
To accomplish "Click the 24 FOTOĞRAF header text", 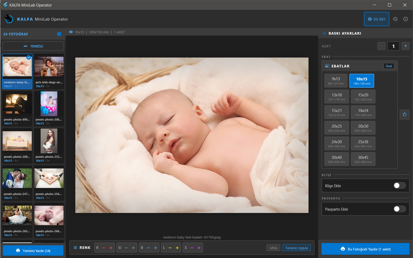I will 16,34.
